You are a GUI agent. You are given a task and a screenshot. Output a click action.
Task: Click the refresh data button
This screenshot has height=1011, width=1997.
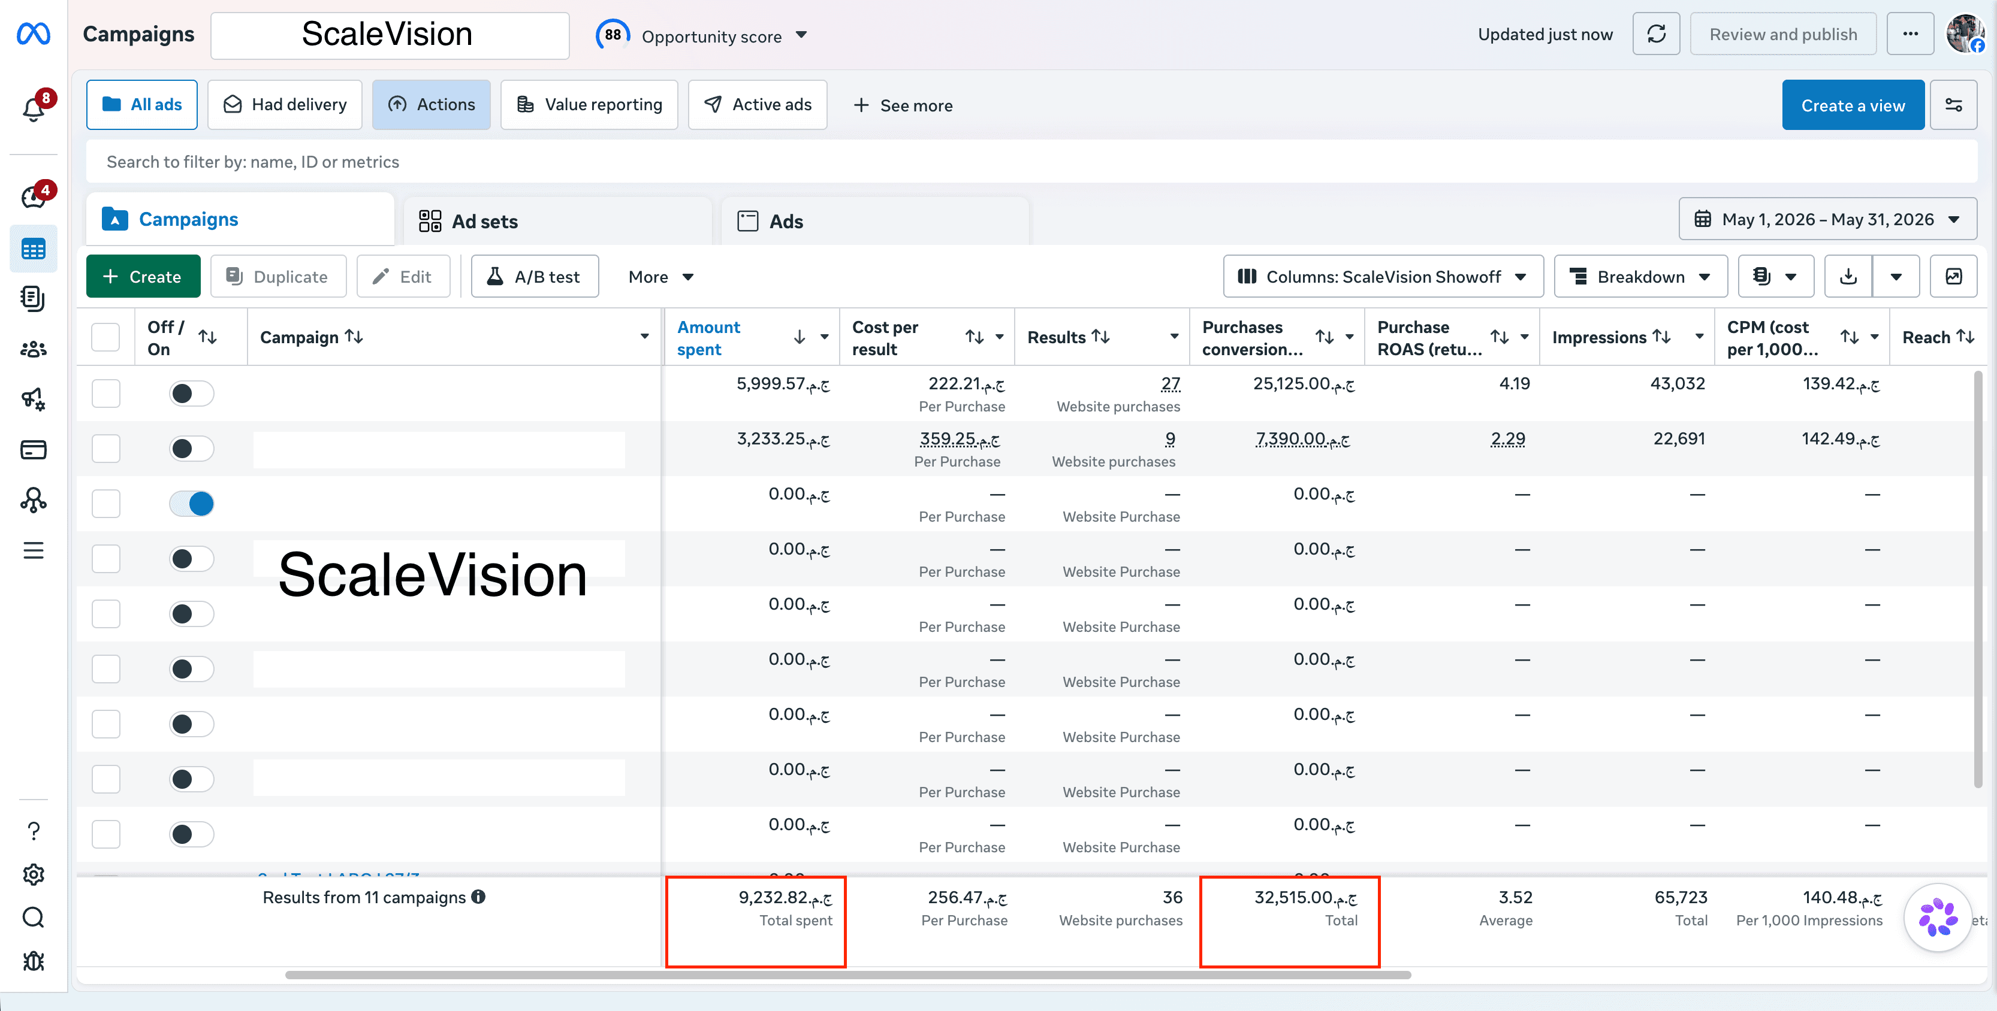[1656, 34]
